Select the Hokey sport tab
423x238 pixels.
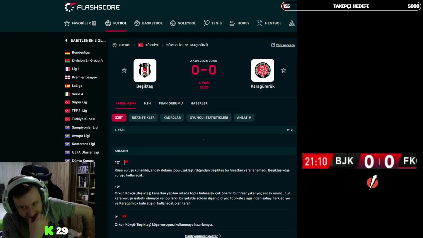coord(239,23)
